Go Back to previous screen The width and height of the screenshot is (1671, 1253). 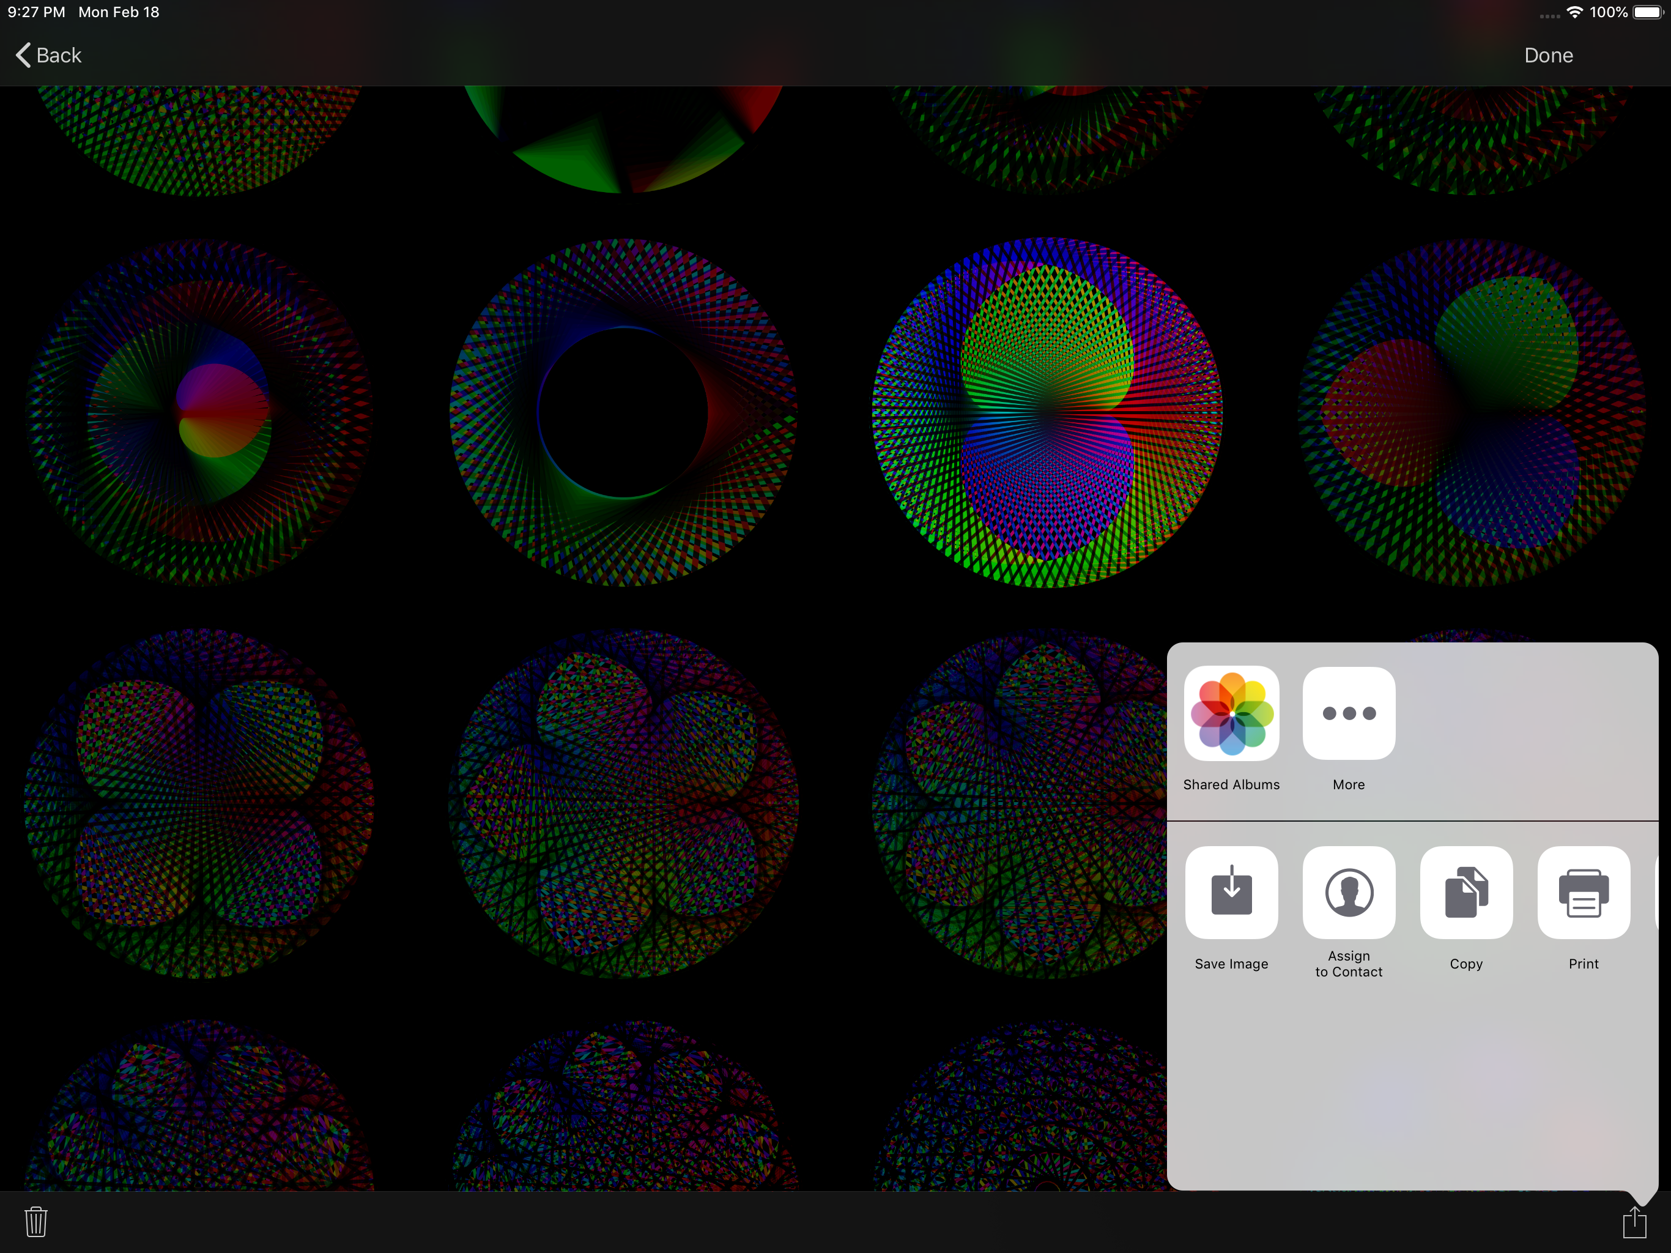coord(48,55)
